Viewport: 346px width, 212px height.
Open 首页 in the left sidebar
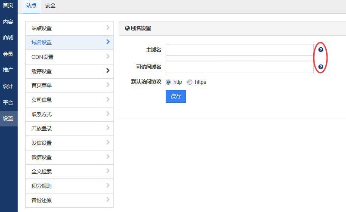tap(8, 6)
